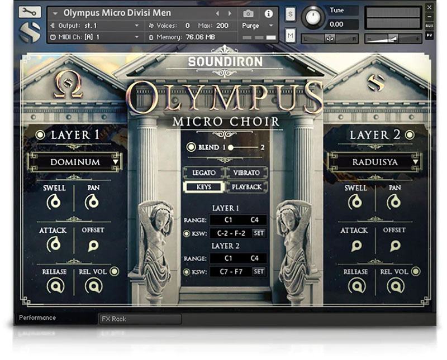Click the Layer 2 Attack knob

[x=355, y=246]
